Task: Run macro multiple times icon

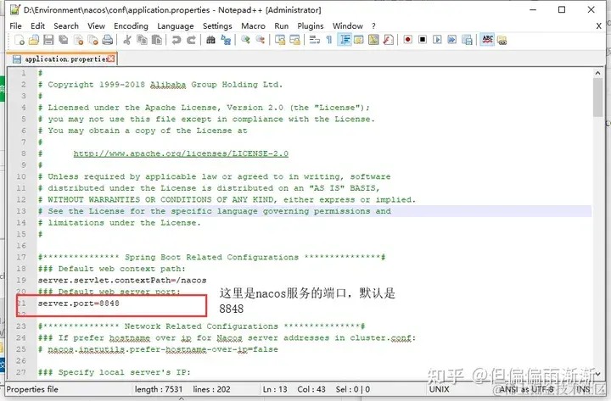Action: 452,40
